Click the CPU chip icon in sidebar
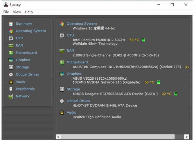 point(11,38)
